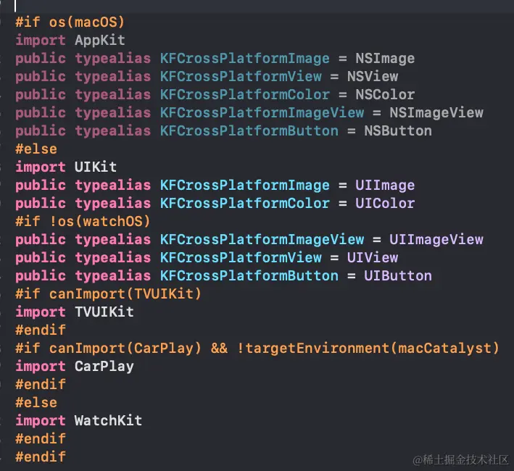Click the UIButton type name
Screen dimensions: 514x471
(x=397, y=276)
